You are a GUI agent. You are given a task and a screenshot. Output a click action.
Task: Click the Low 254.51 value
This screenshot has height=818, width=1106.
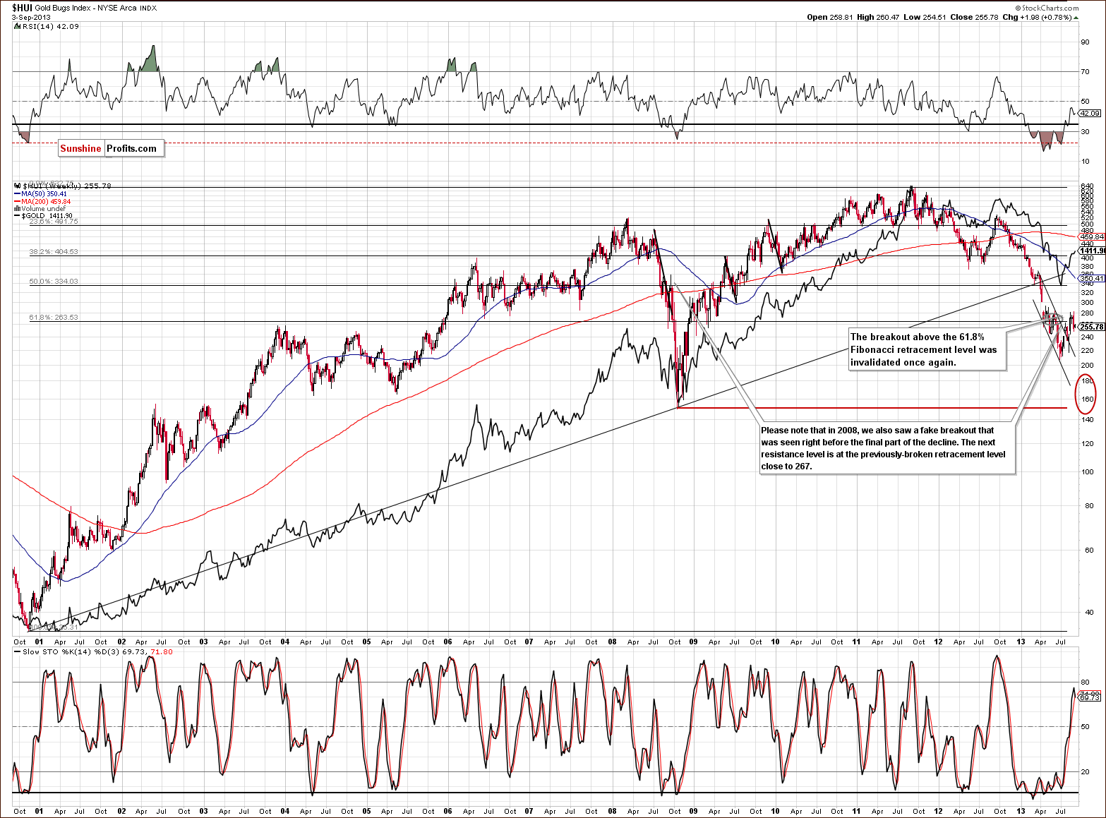click(x=925, y=17)
